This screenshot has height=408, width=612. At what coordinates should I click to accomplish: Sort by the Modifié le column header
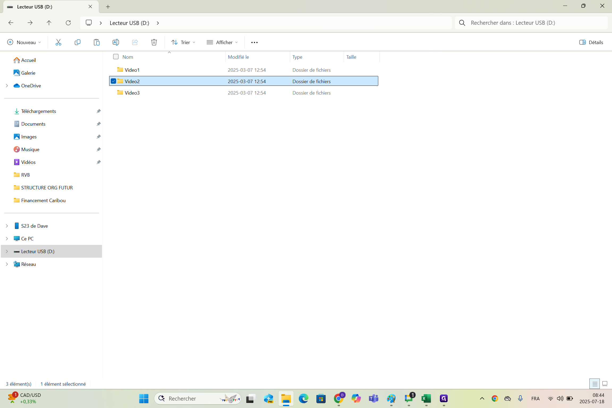(x=238, y=57)
